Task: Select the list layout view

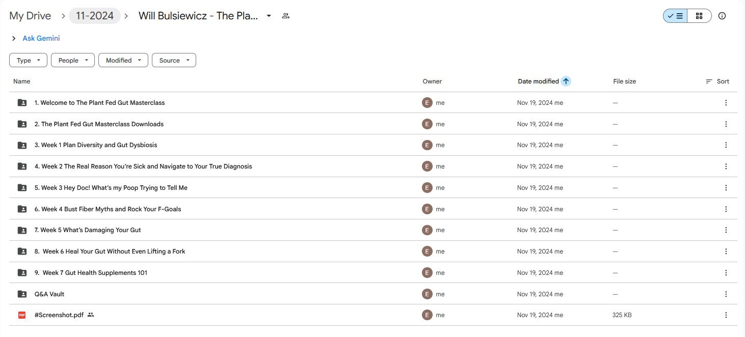Action: pos(675,16)
